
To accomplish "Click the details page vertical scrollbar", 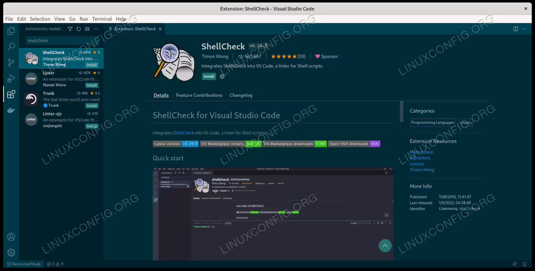I will pyautogui.click(x=401, y=111).
